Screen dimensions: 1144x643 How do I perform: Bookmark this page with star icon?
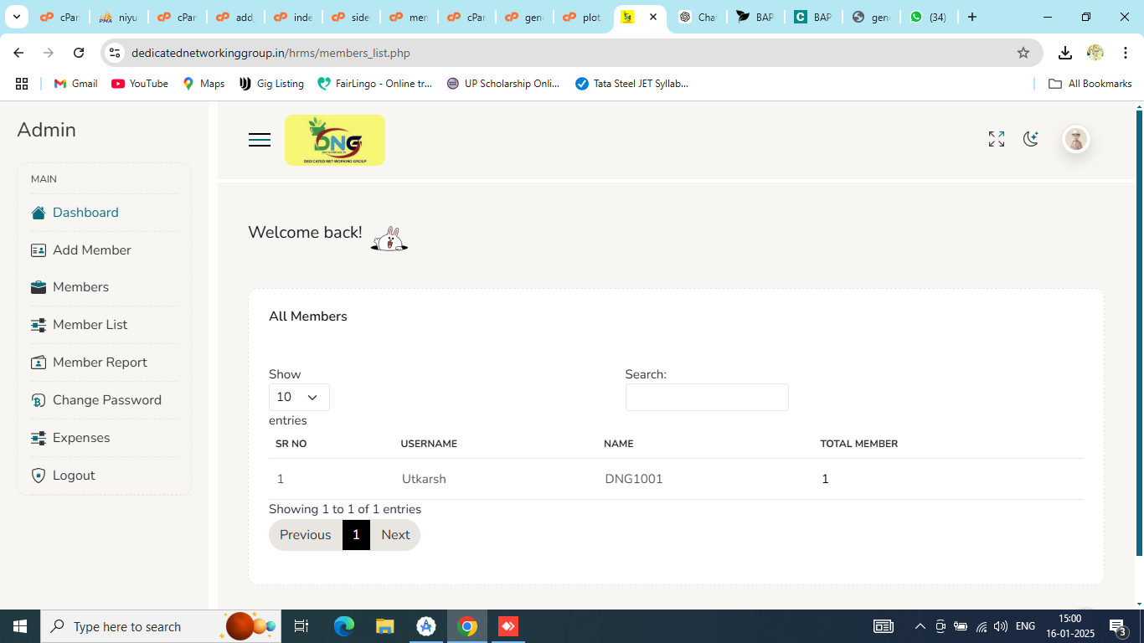pyautogui.click(x=1023, y=53)
